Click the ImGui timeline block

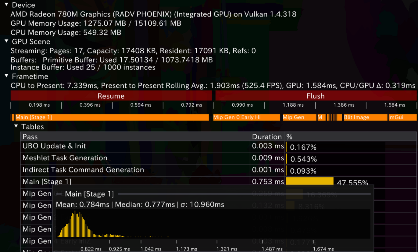(x=402, y=117)
